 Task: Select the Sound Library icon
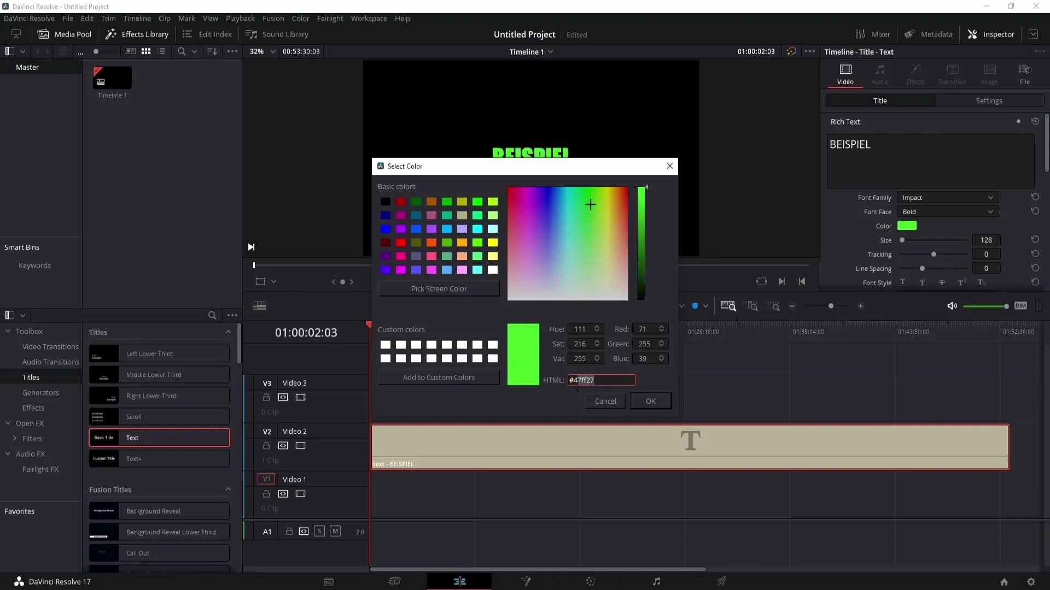click(x=252, y=34)
